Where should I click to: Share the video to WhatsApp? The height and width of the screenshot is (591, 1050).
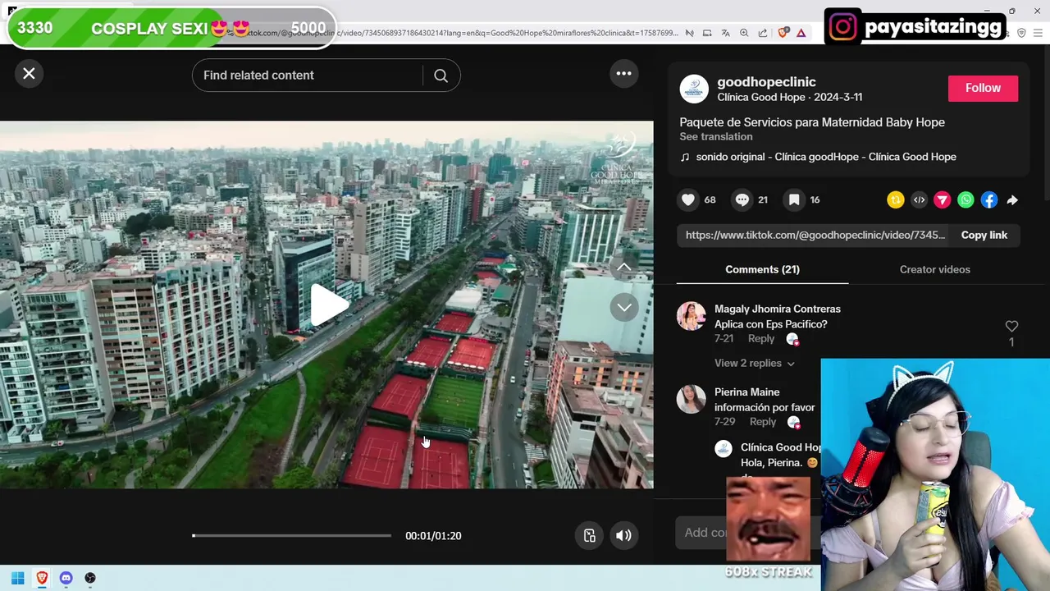point(966,199)
